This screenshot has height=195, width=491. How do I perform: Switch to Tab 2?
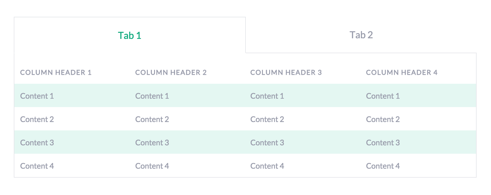361,35
